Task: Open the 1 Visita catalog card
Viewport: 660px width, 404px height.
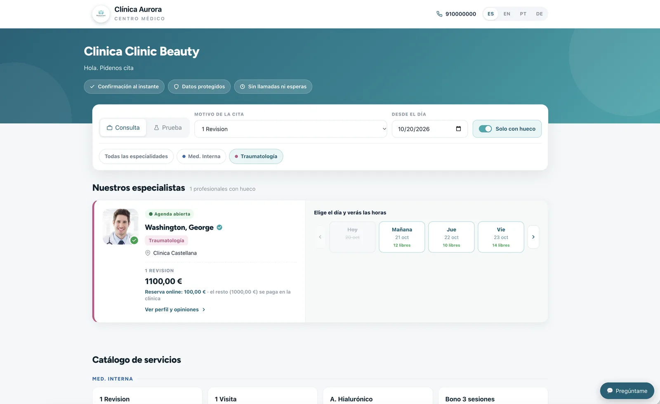Action: 263,396
